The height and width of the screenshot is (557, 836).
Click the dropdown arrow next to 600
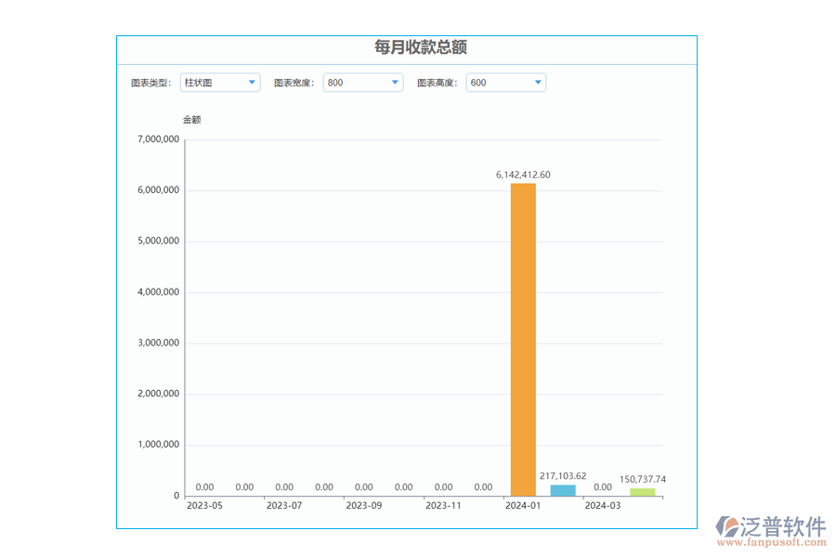(539, 83)
